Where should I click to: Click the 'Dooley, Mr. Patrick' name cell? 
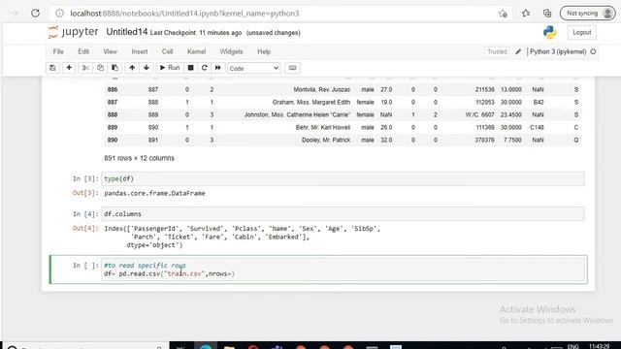pos(326,140)
